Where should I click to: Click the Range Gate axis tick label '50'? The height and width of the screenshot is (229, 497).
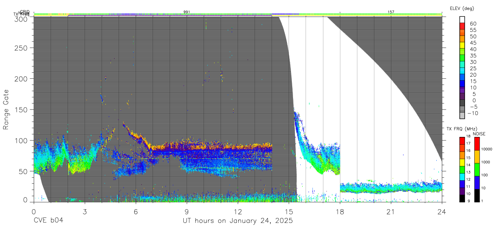coord(24,171)
